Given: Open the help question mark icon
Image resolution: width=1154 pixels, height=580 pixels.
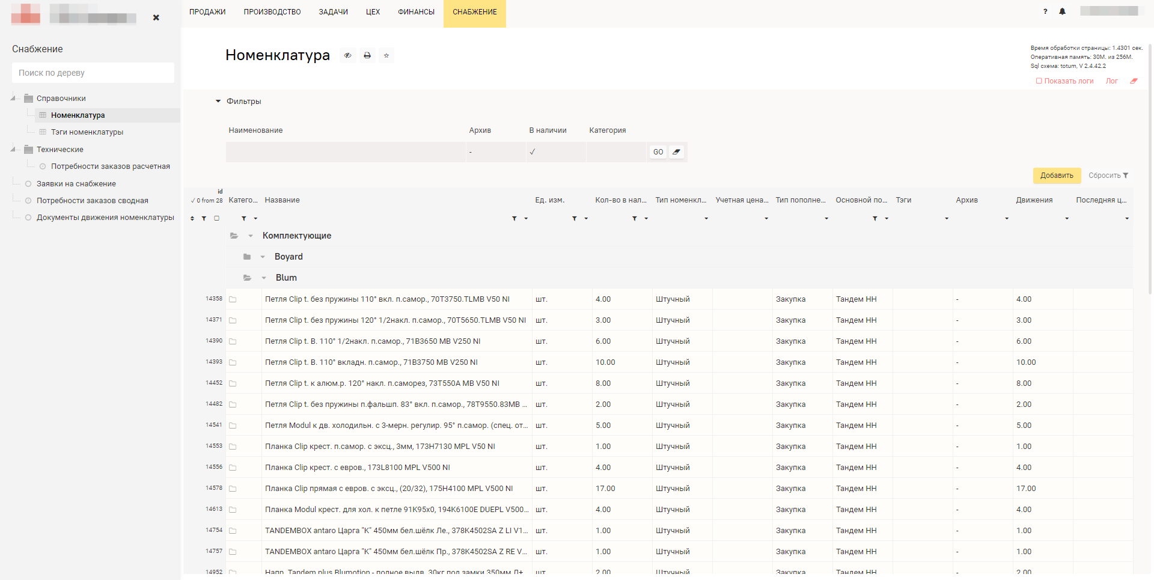Looking at the screenshot, I should tap(1045, 11).
